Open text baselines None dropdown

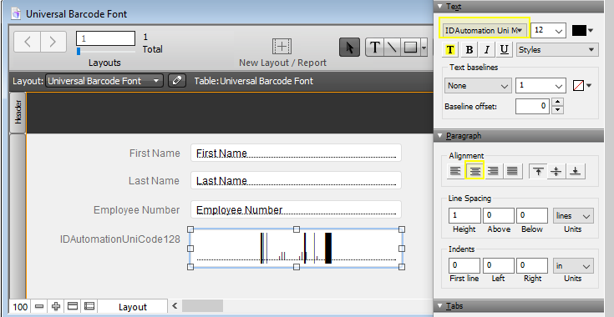(x=478, y=86)
